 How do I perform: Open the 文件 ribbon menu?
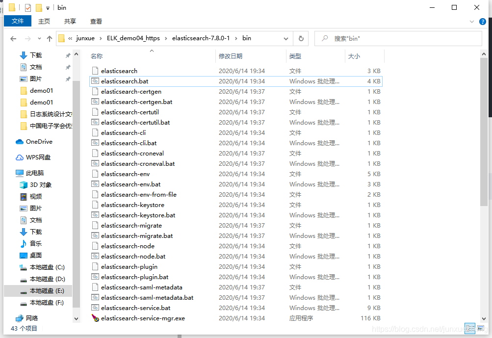point(18,21)
